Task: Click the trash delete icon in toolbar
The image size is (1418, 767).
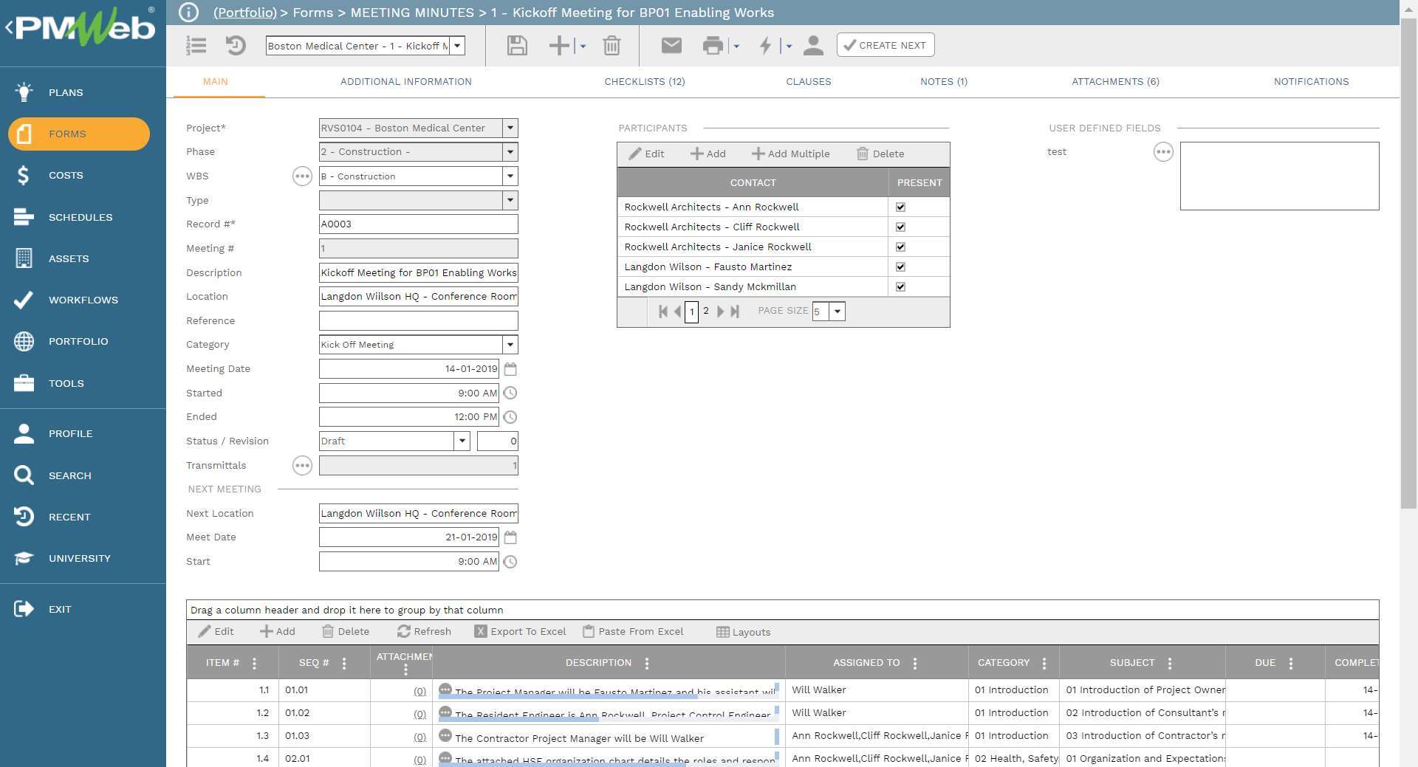Action: tap(612, 46)
